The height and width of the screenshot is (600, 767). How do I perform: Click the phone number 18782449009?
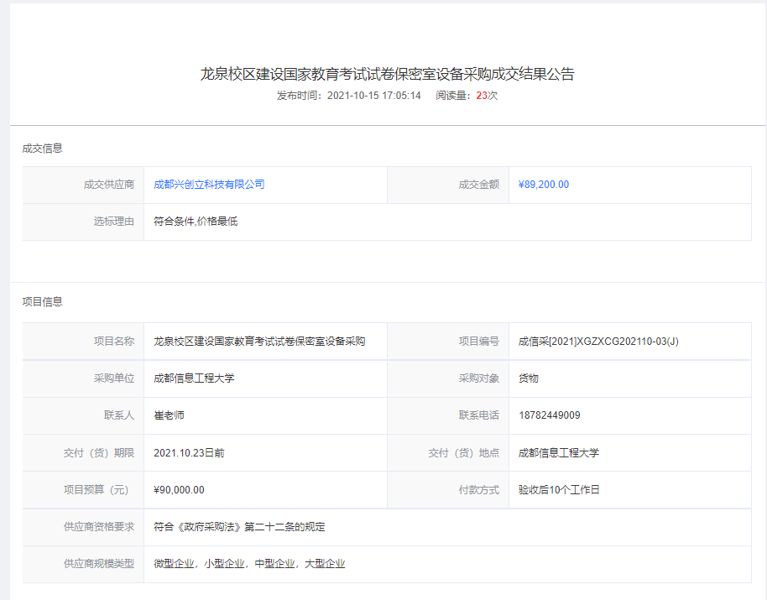coord(550,415)
